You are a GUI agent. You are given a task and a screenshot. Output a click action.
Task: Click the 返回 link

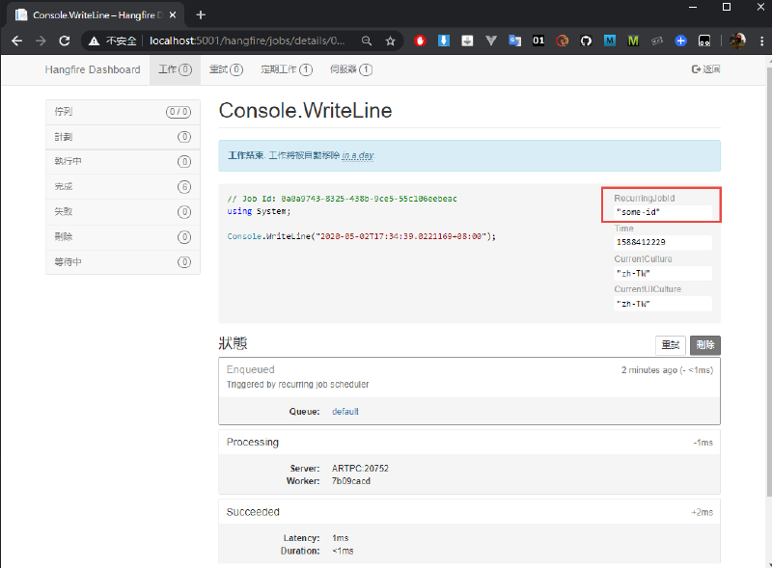tap(705, 69)
